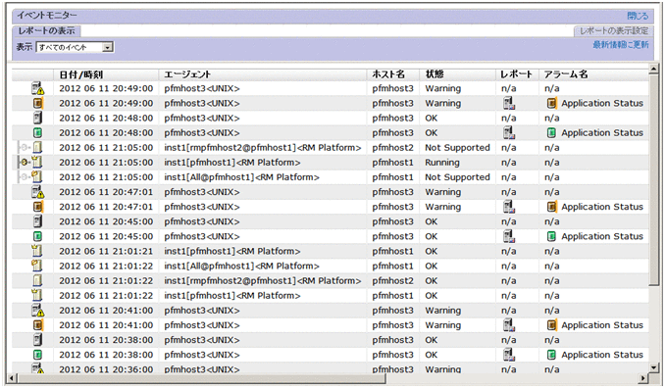The width and height of the screenshot is (666, 389).
Task: Click Application Status alarm icon at 20:49:00
Action: pyautogui.click(x=551, y=103)
